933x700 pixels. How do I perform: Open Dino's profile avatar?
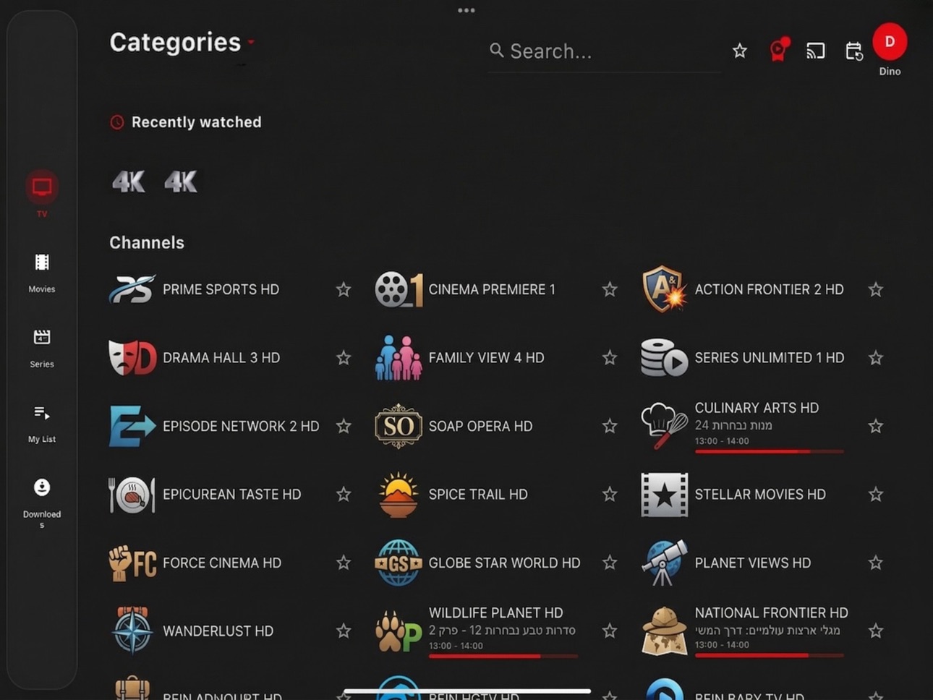[x=890, y=42]
